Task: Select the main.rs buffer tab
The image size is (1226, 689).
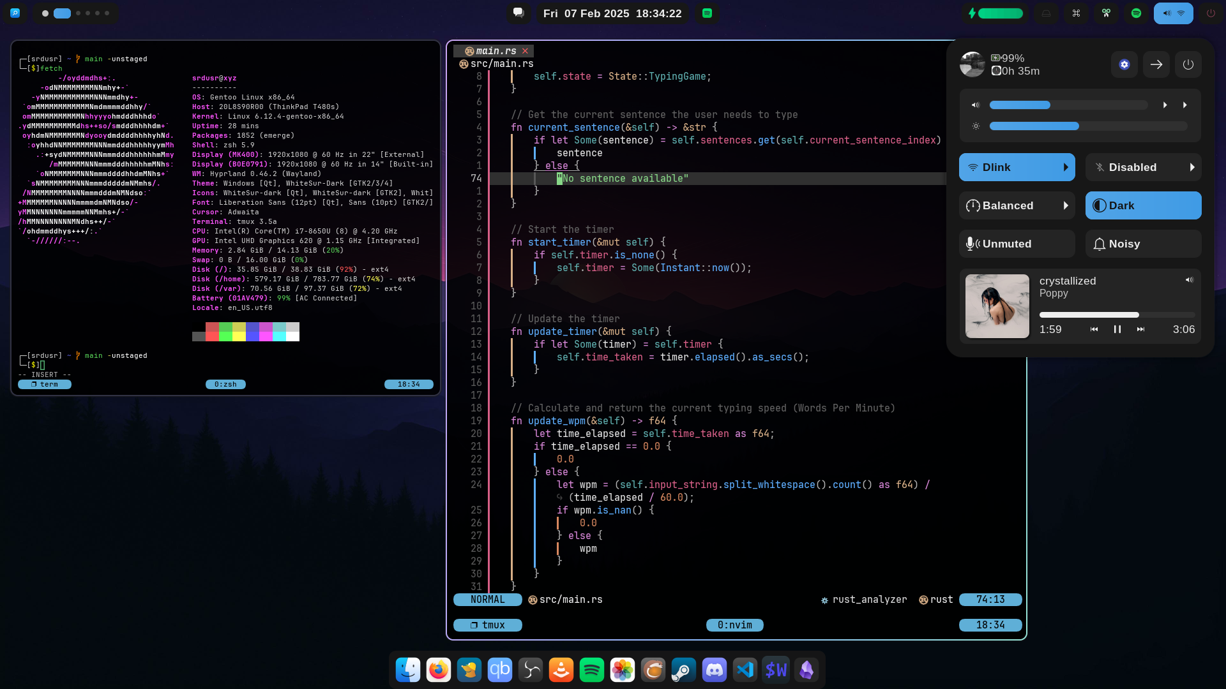Action: (496, 51)
